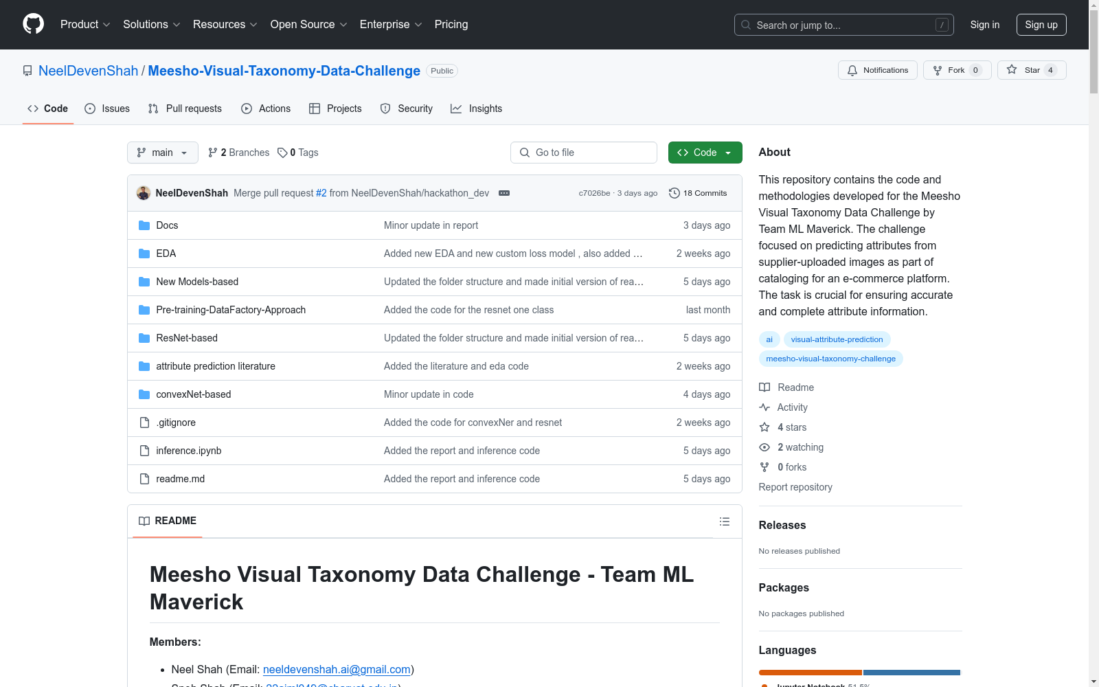The height and width of the screenshot is (687, 1099).
Task: Click the orange Jupyter Notebook language bar
Action: pyautogui.click(x=811, y=673)
